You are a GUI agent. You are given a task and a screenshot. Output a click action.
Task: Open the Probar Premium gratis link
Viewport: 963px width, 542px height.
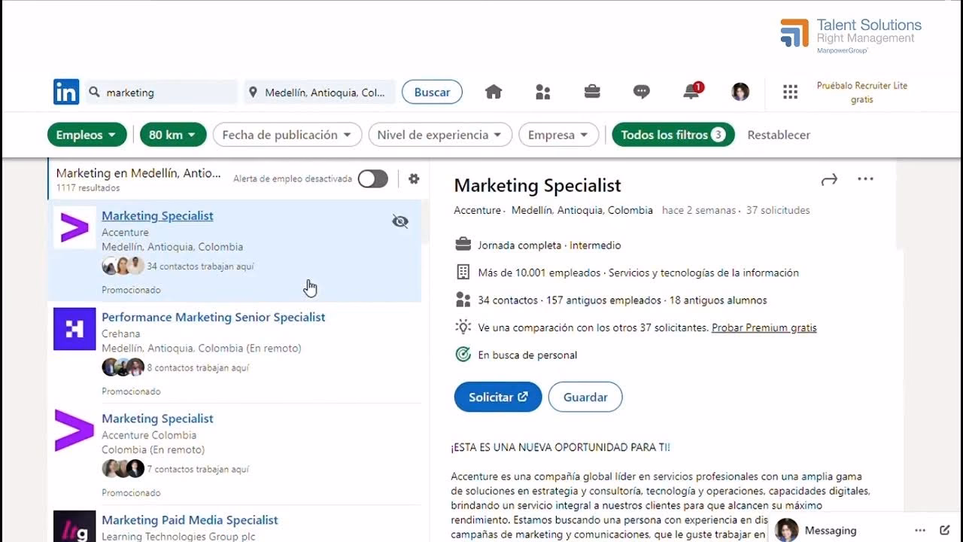763,327
